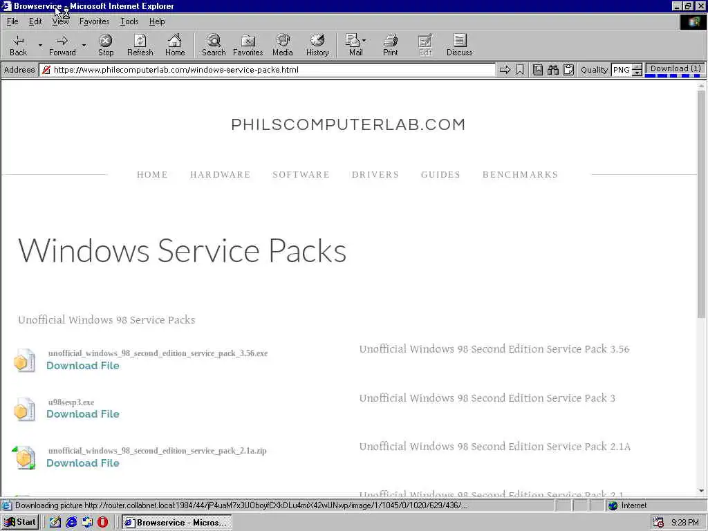Click the scrollbar down arrow
The image size is (708, 531).
701,492
